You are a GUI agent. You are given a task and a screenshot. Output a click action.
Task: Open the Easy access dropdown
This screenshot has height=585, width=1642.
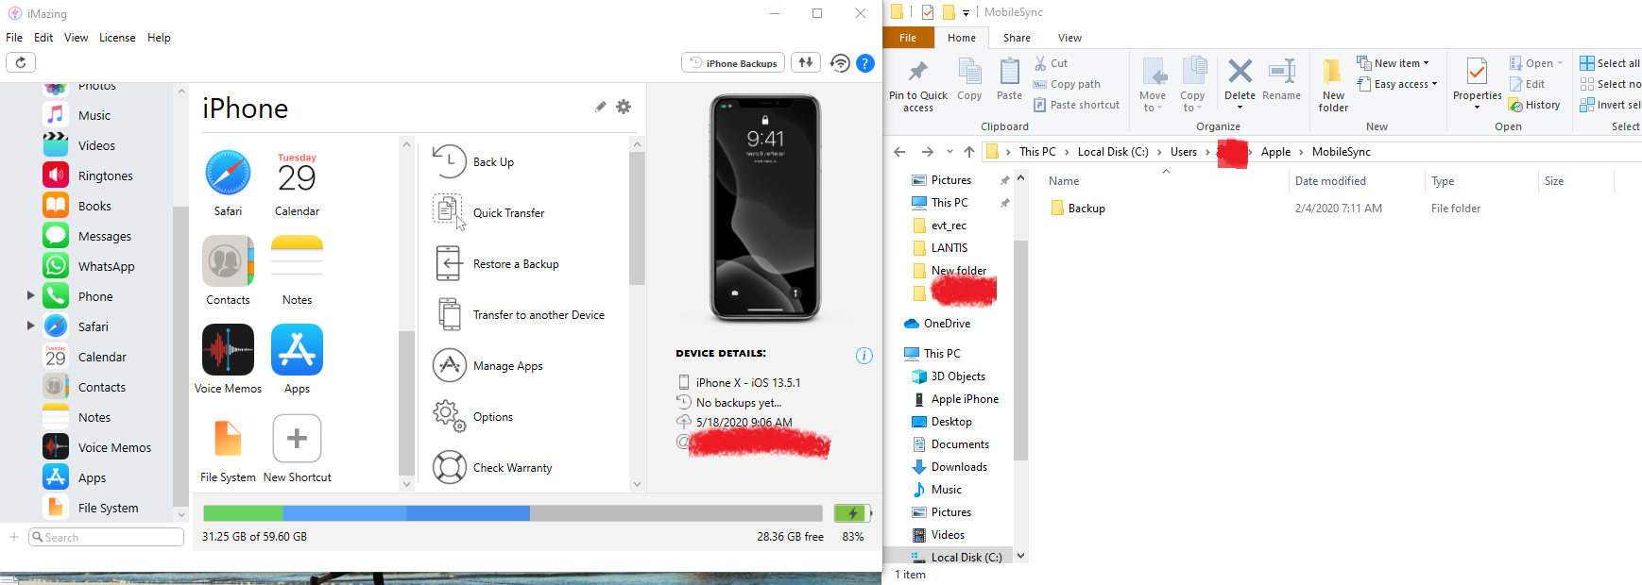pos(1397,84)
